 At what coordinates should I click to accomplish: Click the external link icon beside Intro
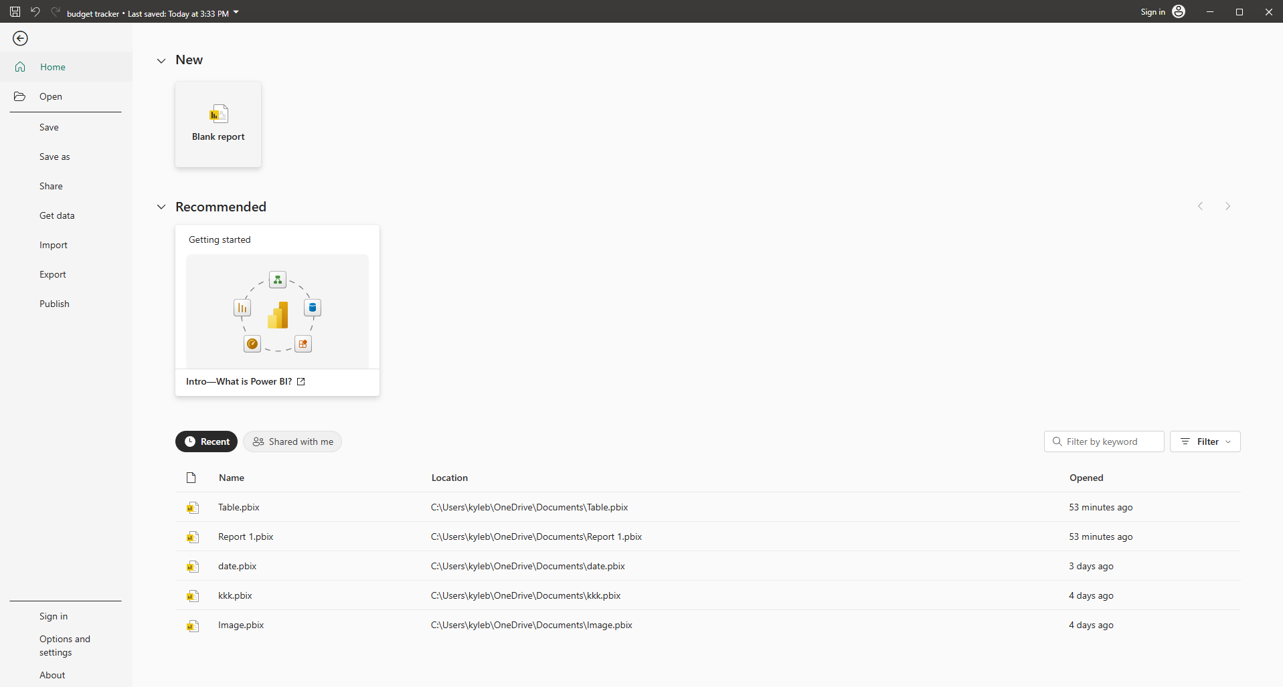click(x=301, y=381)
